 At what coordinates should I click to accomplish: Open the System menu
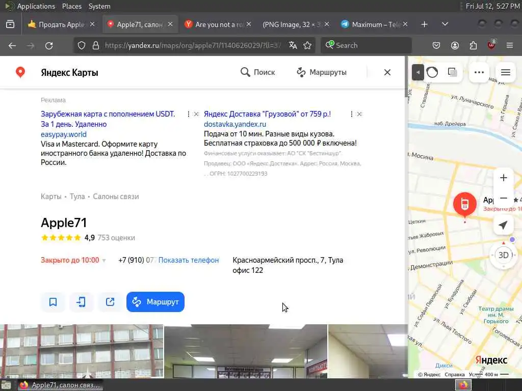[99, 6]
